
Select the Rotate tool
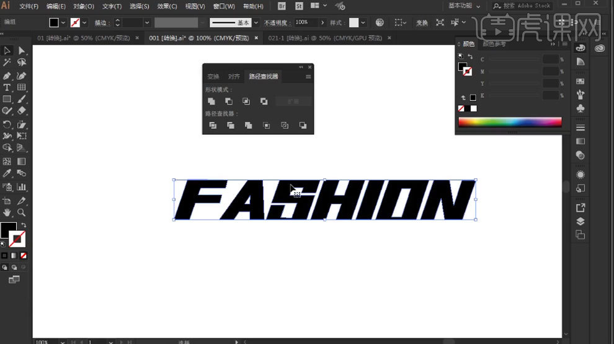(7, 124)
